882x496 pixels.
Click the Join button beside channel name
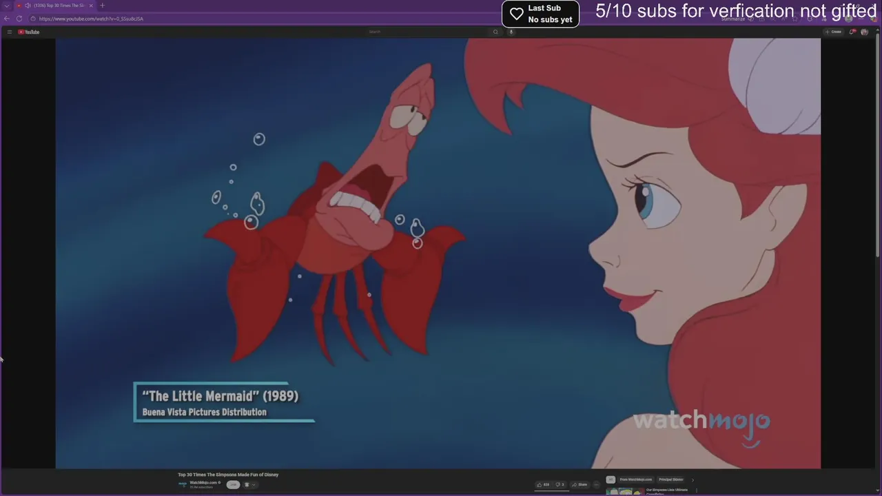point(233,484)
